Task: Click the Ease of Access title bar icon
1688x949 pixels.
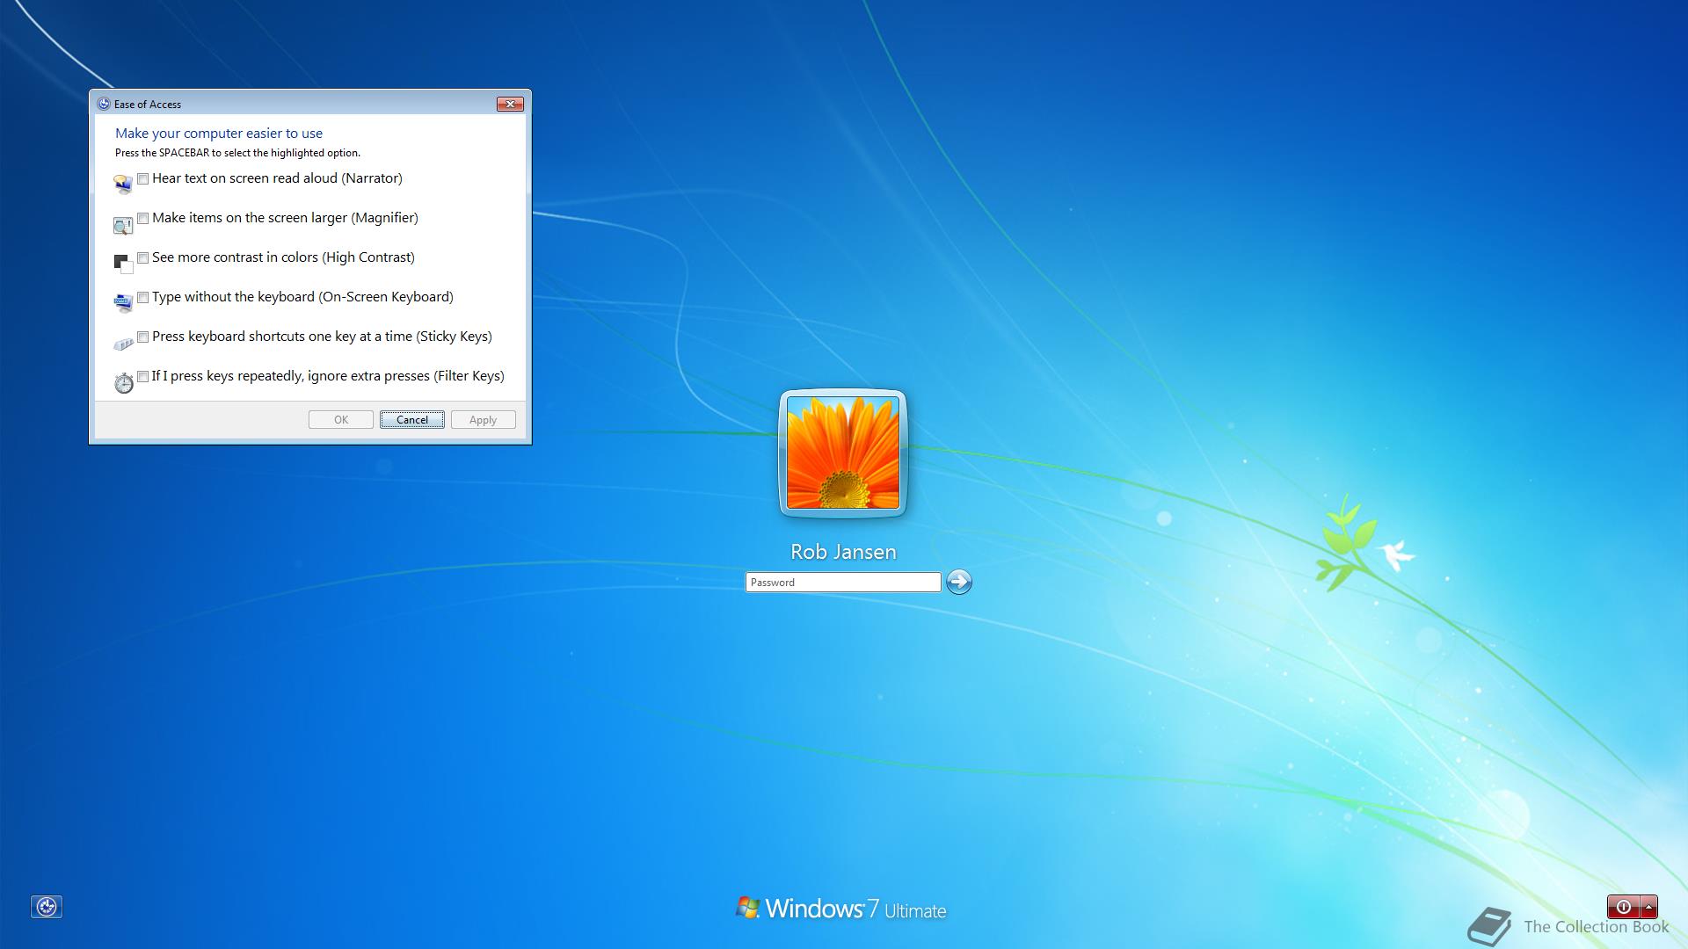Action: (x=104, y=104)
